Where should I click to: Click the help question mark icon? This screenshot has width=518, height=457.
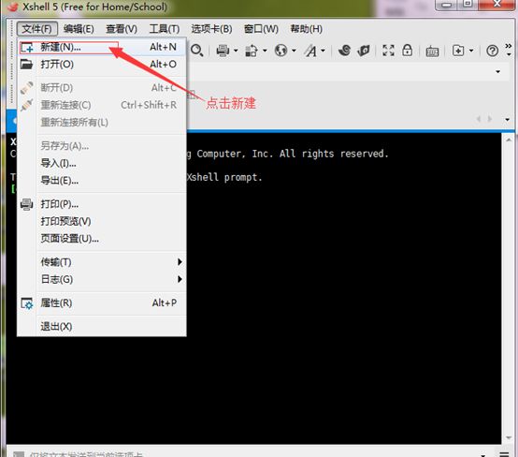(492, 51)
